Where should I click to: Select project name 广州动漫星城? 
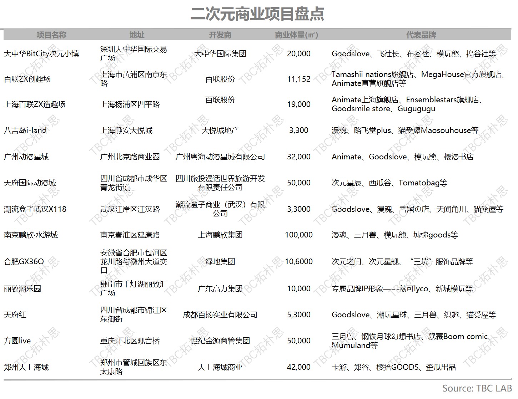(x=26, y=157)
